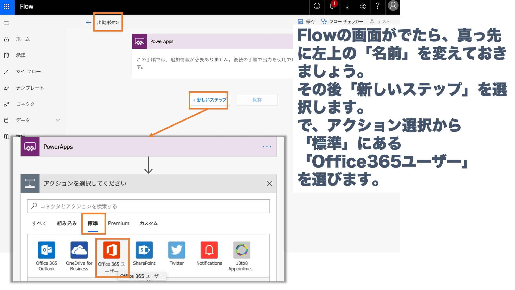
Task: Click the 保存 button beside new step
Action: pos(257,100)
